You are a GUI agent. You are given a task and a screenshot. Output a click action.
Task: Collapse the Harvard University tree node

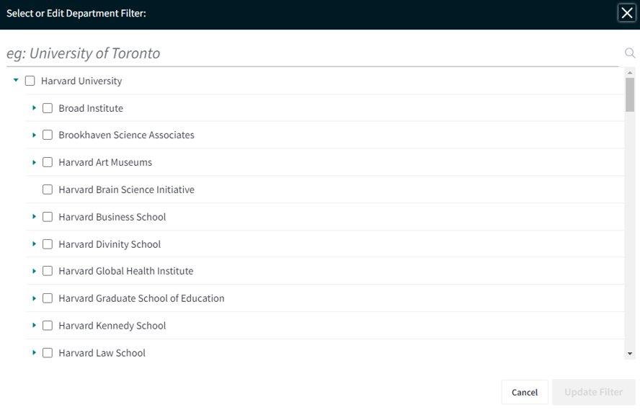[x=16, y=81]
